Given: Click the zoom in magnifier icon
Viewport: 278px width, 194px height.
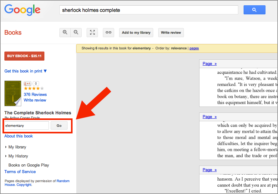Looking at the screenshot, I should pyautogui.click(x=65, y=32).
